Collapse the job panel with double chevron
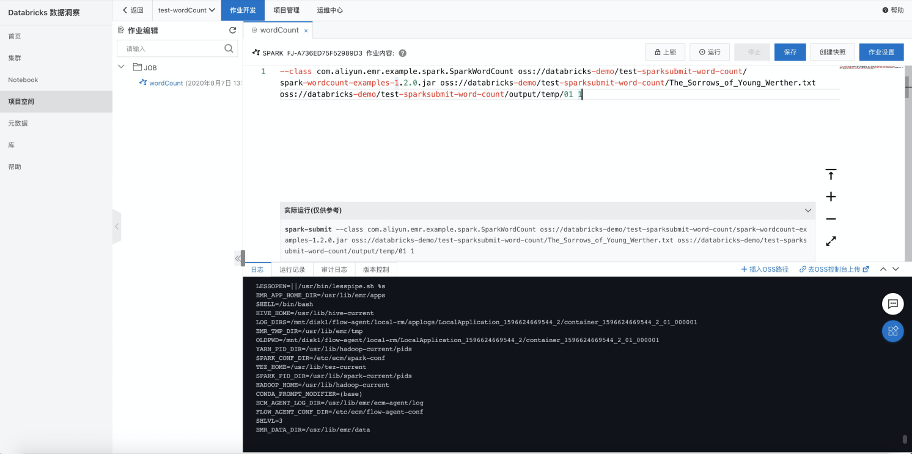 [238, 259]
